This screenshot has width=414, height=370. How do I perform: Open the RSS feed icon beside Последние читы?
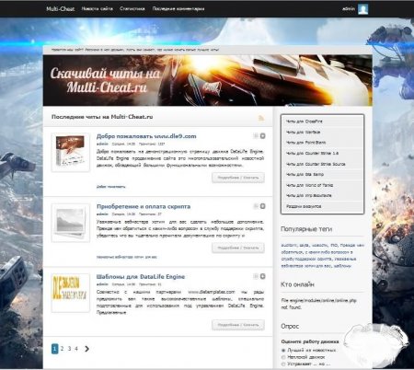point(261,118)
